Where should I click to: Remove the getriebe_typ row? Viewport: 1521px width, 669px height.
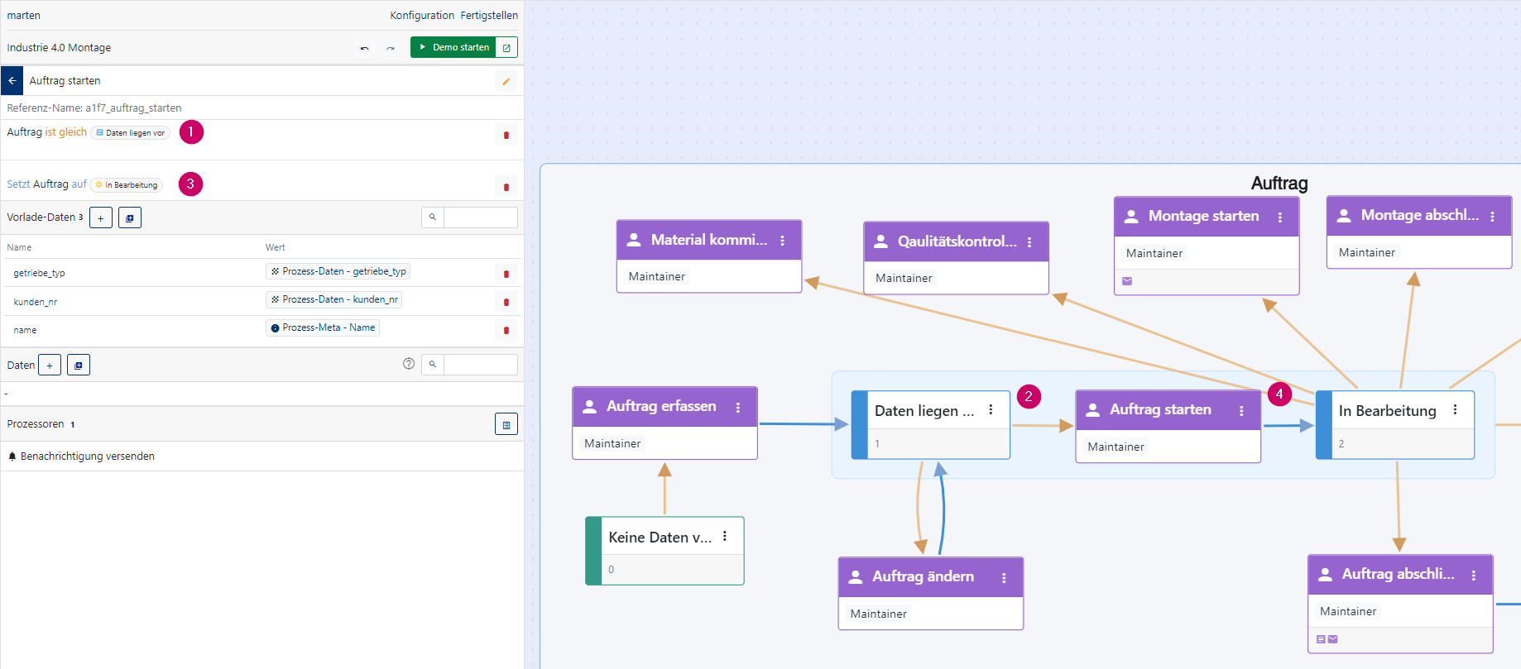pyautogui.click(x=506, y=274)
